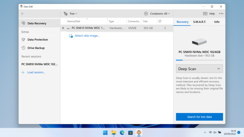Click the muted volume tray icon
Screen dimensions: 244x137
215,132
